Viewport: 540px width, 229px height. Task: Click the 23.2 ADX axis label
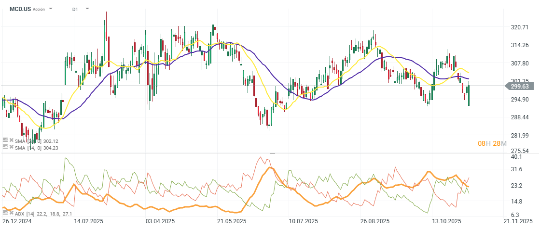tap(516, 185)
